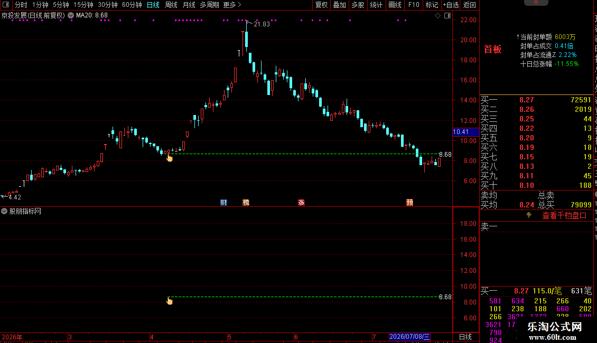Click the 标记 mark button
Image resolution: width=597 pixels, height=343 pixels.
coord(432,5)
